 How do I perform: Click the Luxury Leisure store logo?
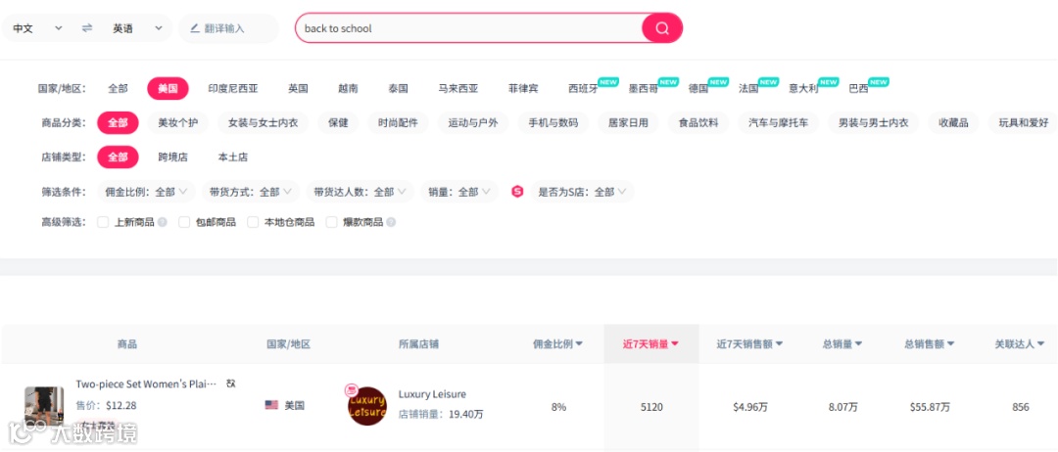click(x=367, y=405)
